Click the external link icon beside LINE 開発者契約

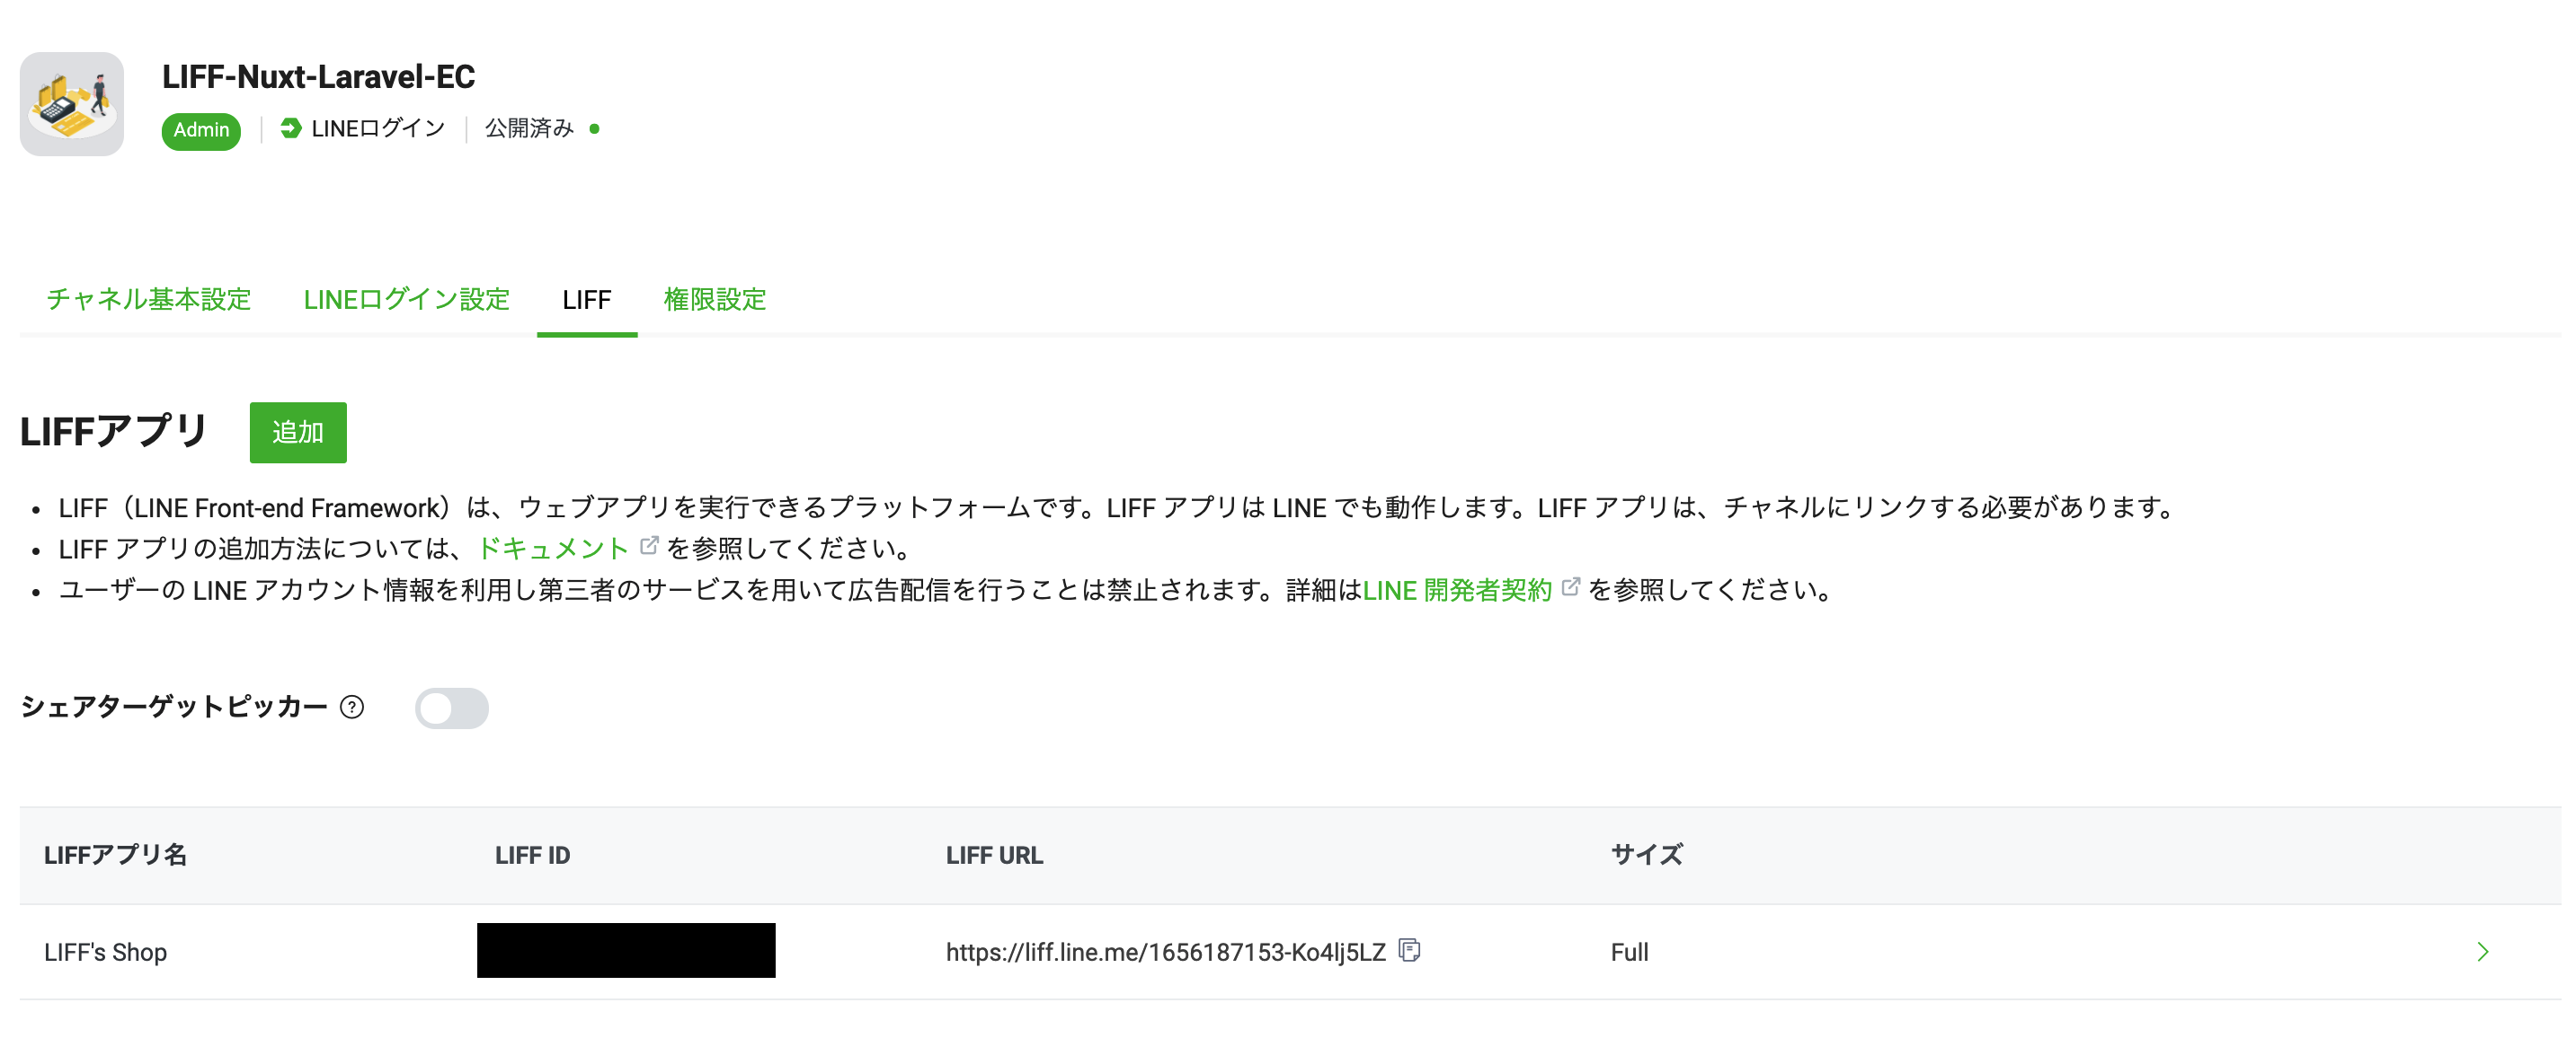tap(1570, 588)
